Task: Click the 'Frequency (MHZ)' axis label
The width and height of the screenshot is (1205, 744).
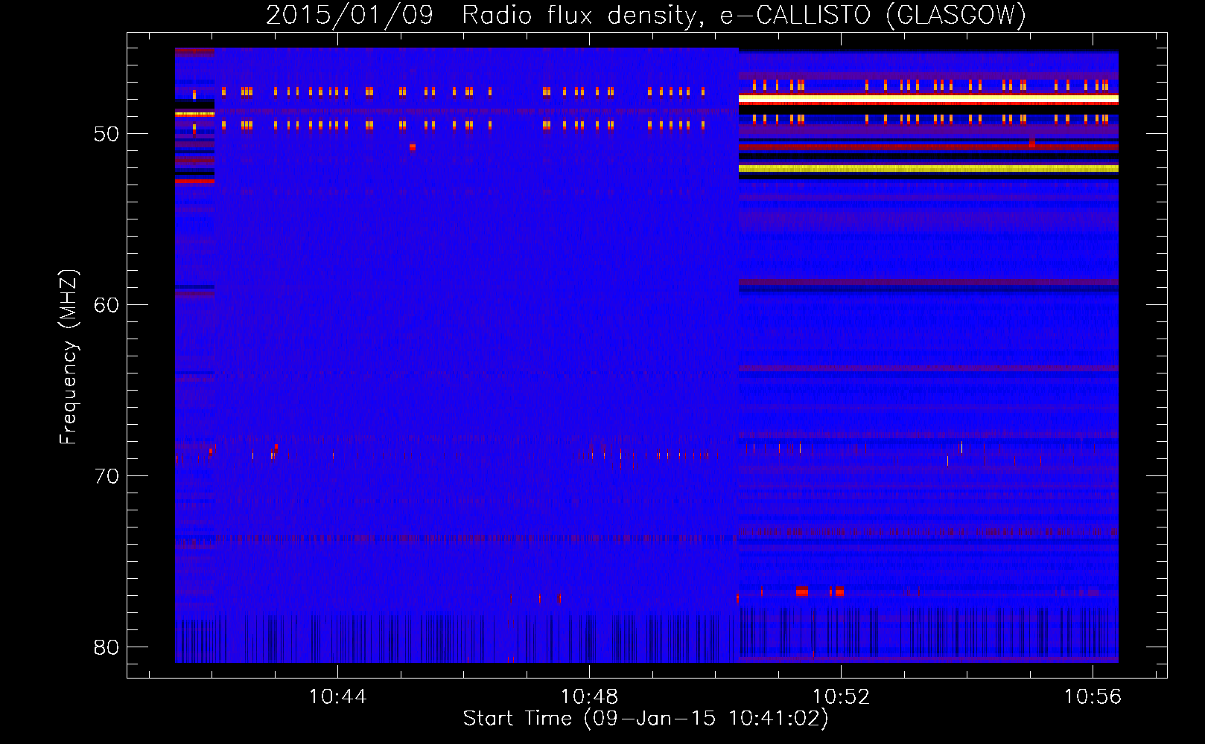Action: pos(69,357)
